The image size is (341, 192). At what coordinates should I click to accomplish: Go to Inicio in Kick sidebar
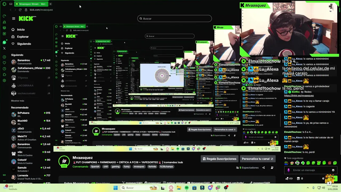[x=21, y=30]
